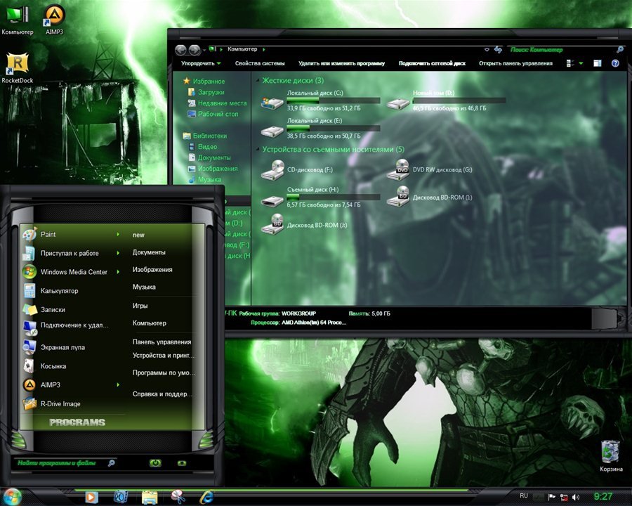
Task: Click Свойства системы in the toolbar
Action: click(x=259, y=63)
